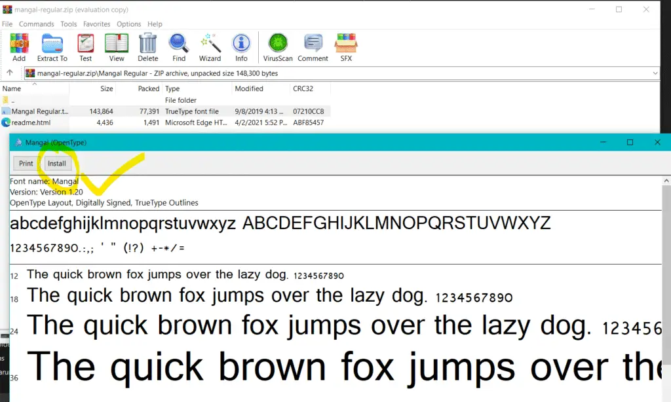Select the readme.html file entry
The width and height of the screenshot is (671, 402).
[31, 122]
